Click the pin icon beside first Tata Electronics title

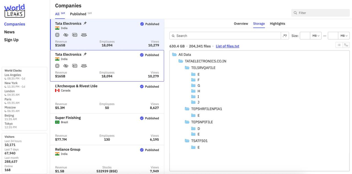85,23
